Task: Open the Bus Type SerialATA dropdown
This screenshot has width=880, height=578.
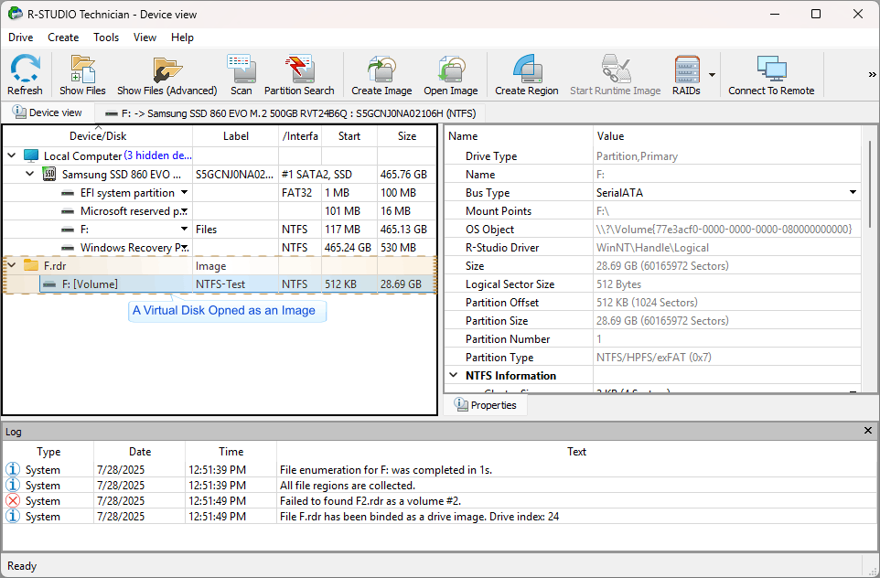Action: pyautogui.click(x=853, y=192)
